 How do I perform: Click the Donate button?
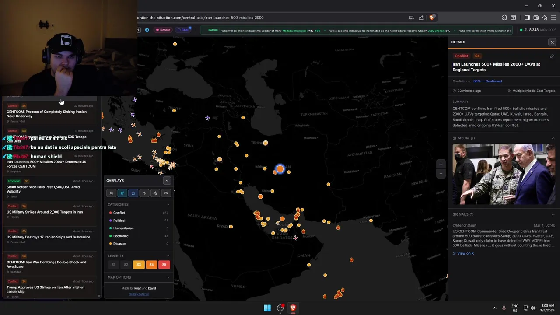pos(163,30)
